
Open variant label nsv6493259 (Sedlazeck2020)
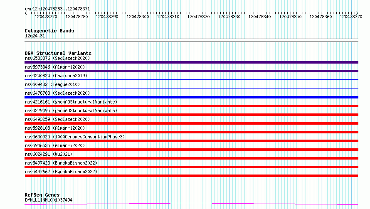tap(57, 119)
